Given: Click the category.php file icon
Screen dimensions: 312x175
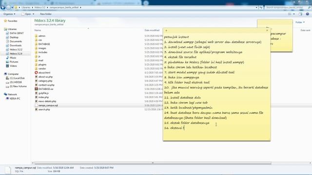Looking at the screenshot, I should coord(36,81).
